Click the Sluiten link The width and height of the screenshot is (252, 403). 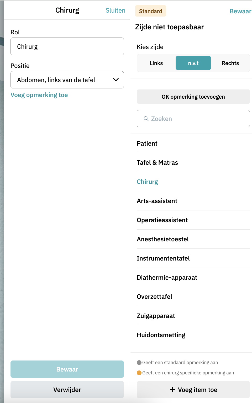[x=115, y=10]
